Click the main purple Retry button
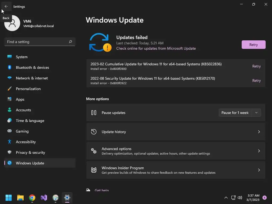Viewport: 272px width, 204px height. pyautogui.click(x=253, y=45)
